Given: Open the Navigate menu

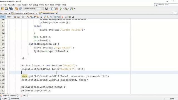Looking at the screenshot, I should (11, 5).
